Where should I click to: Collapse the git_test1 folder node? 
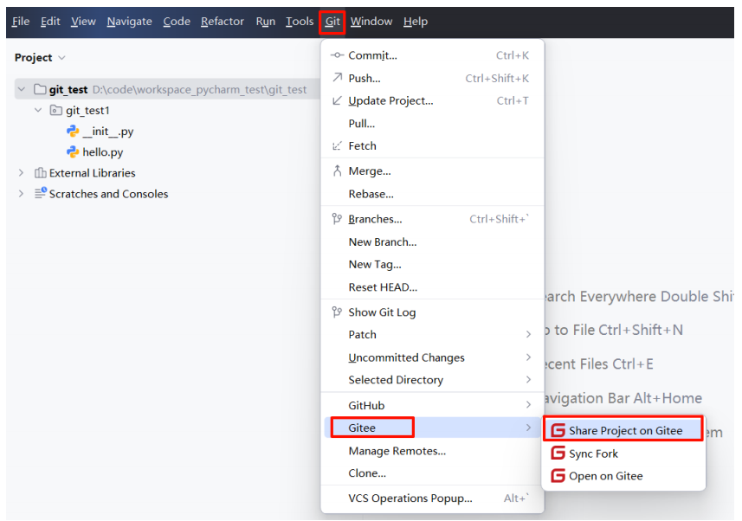tap(38, 110)
